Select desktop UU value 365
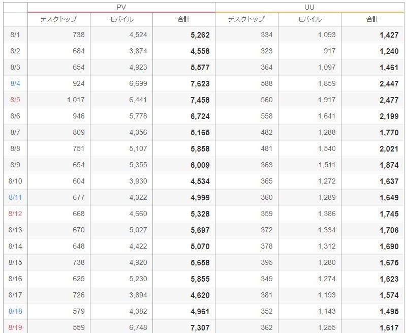The width and height of the screenshot is (406, 333). [x=266, y=181]
